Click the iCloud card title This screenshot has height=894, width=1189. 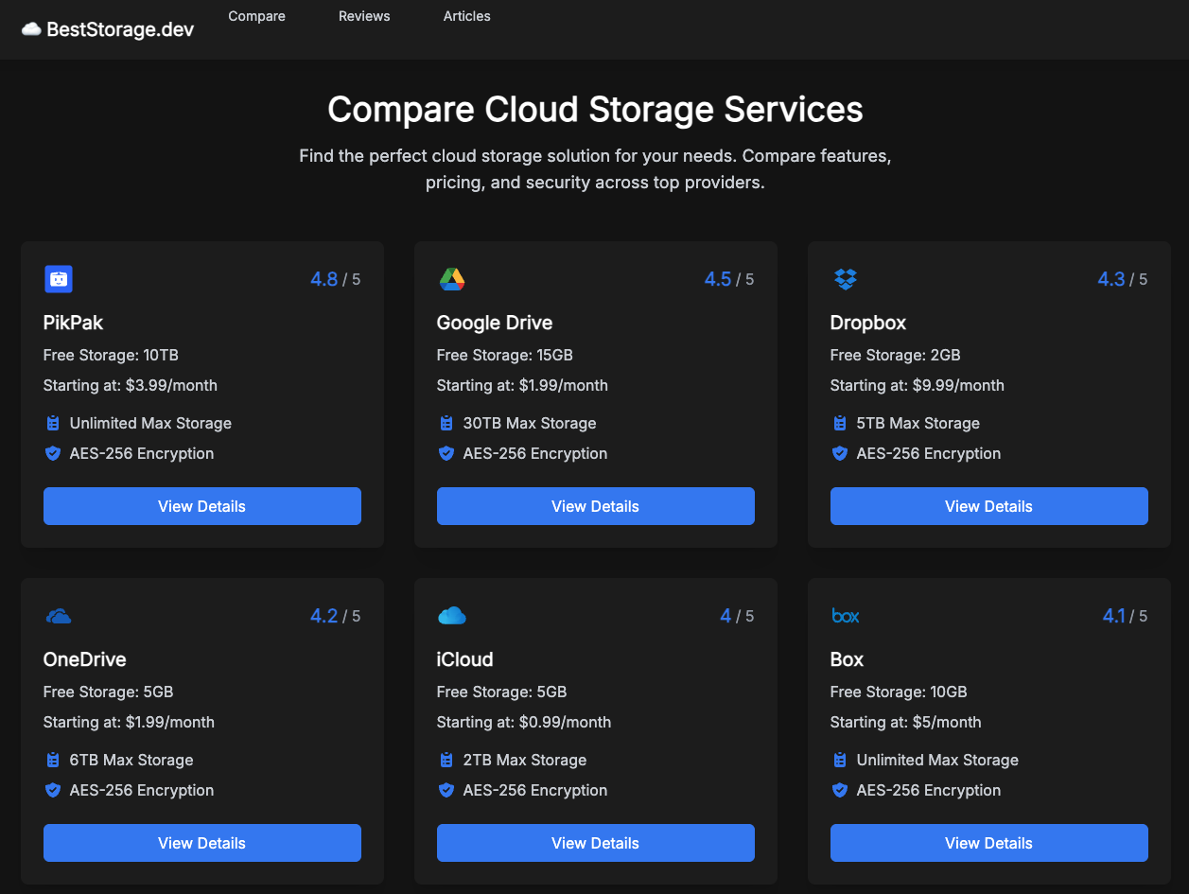(465, 659)
